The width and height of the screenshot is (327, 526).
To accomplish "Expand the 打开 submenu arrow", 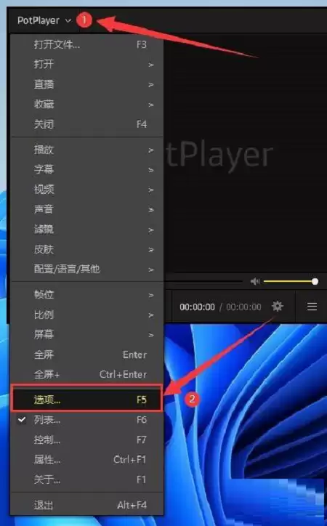I will (x=151, y=65).
